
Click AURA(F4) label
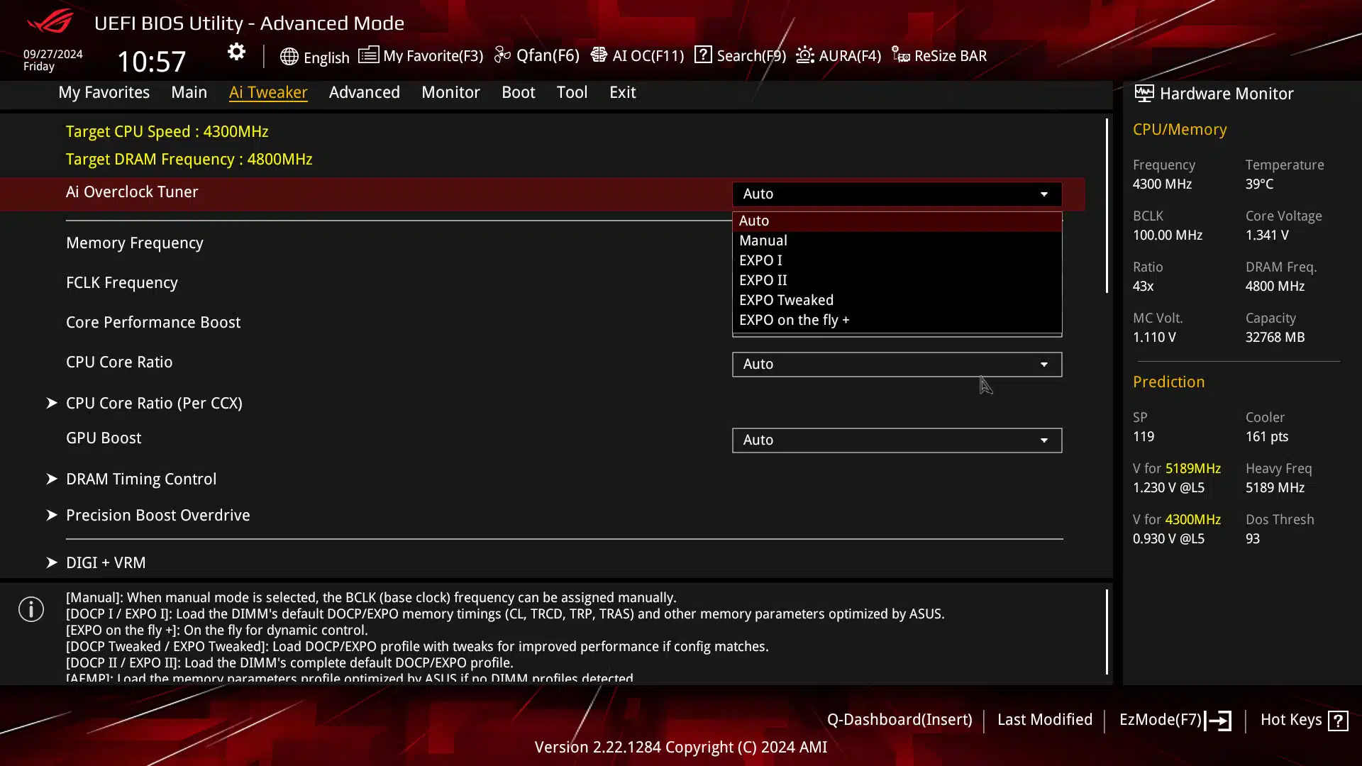[850, 55]
